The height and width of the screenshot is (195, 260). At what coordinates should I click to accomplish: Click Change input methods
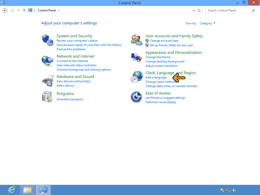tap(161, 82)
